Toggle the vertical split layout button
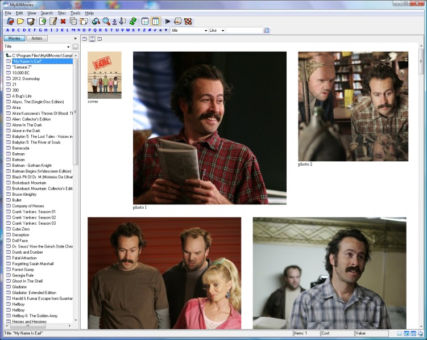427x340 pixels. (x=155, y=21)
